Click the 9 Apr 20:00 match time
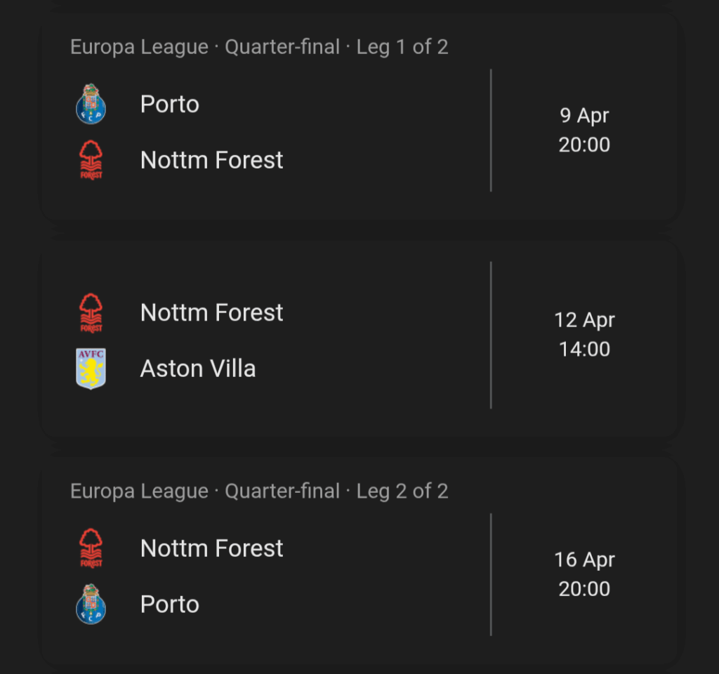The width and height of the screenshot is (719, 674). 584,130
